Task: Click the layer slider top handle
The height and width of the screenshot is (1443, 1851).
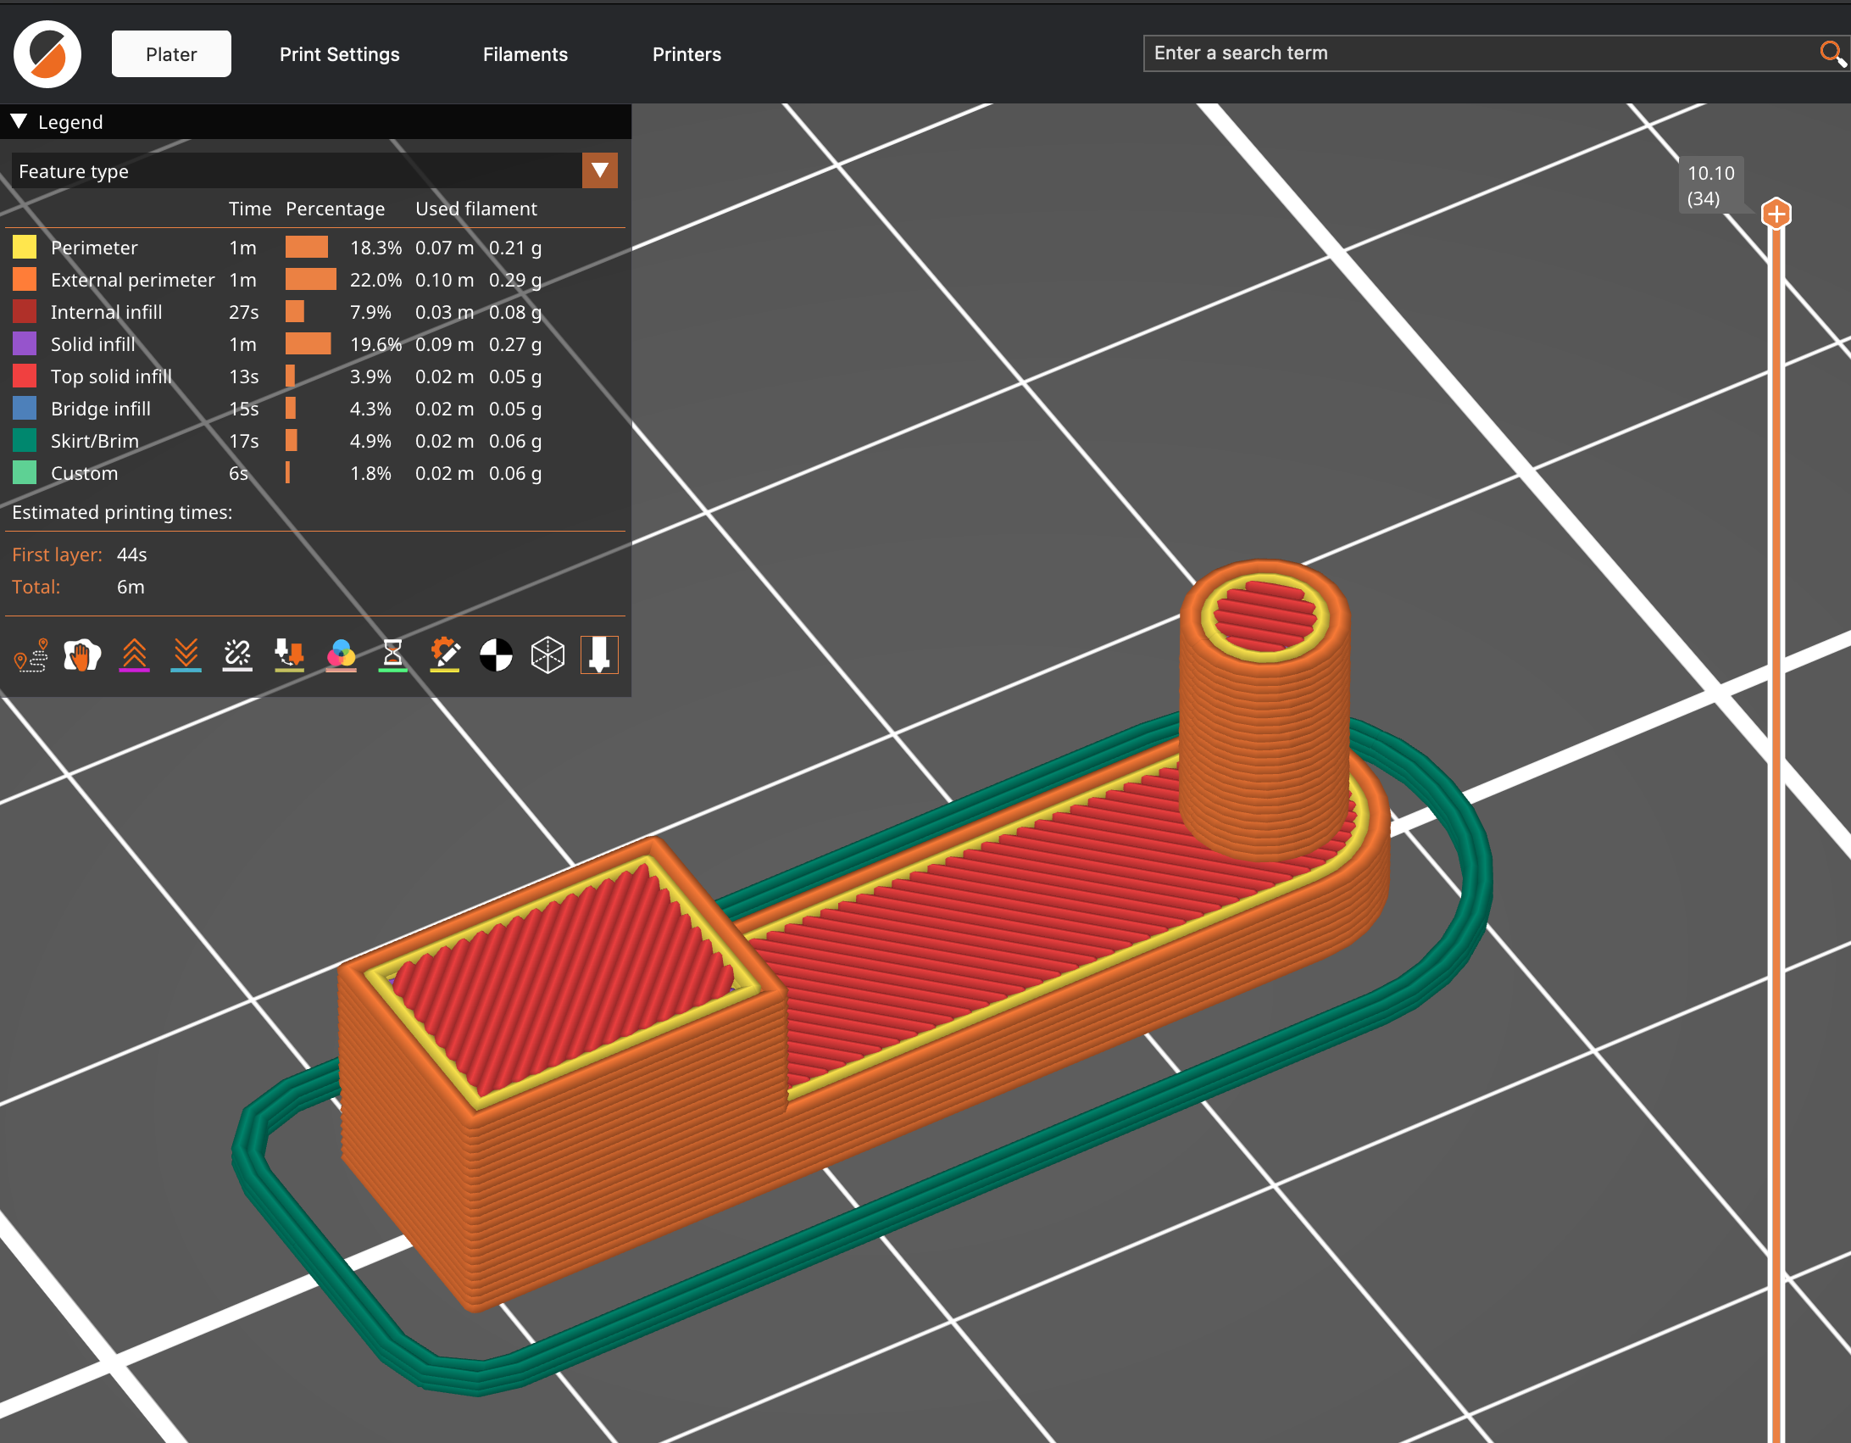Action: tap(1776, 214)
